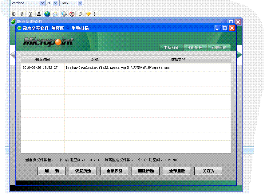Image resolution: width=265 pixels, height=194 pixels.
Task: Toggle bold formatting in editor toolbar
Action: pyautogui.click(x=14, y=14)
